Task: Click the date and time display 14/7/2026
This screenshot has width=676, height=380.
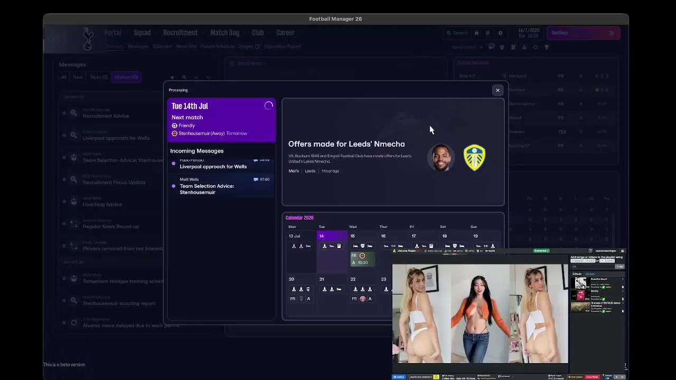Action: (528, 33)
